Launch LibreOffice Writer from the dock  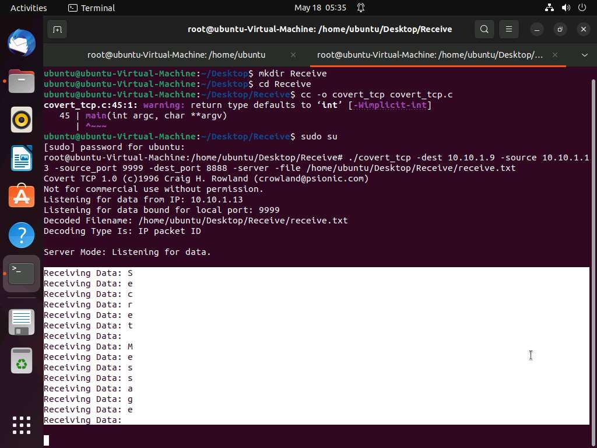click(x=22, y=159)
